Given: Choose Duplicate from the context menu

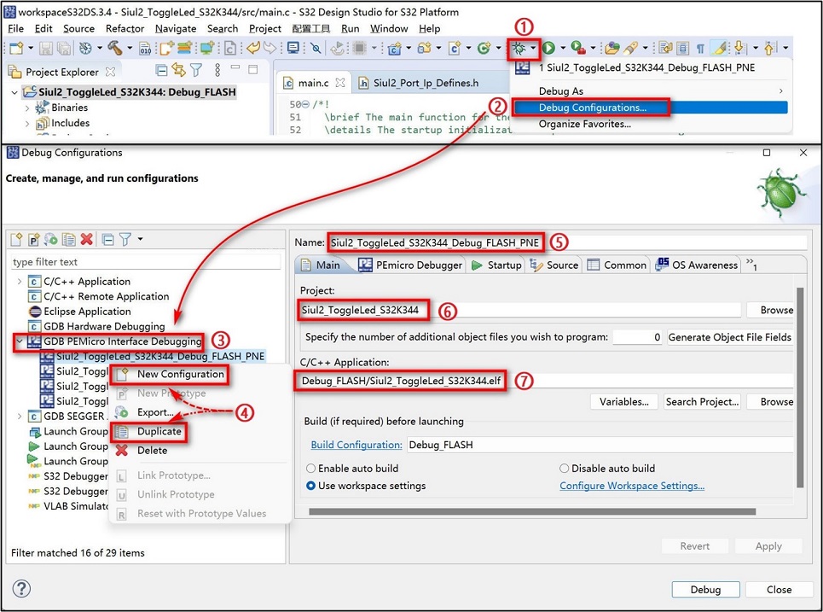Looking at the screenshot, I should [159, 431].
